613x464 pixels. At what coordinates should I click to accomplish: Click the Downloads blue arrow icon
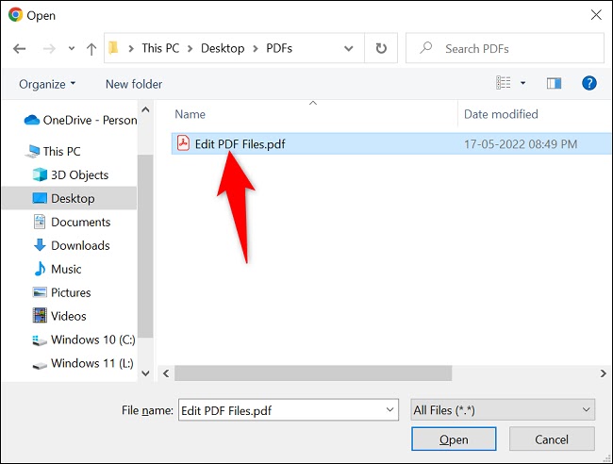pos(40,245)
